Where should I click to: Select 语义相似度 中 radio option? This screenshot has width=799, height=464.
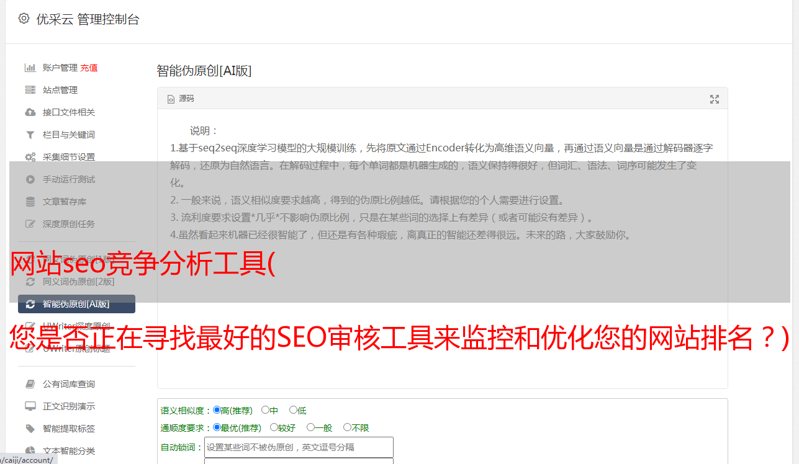click(265, 410)
